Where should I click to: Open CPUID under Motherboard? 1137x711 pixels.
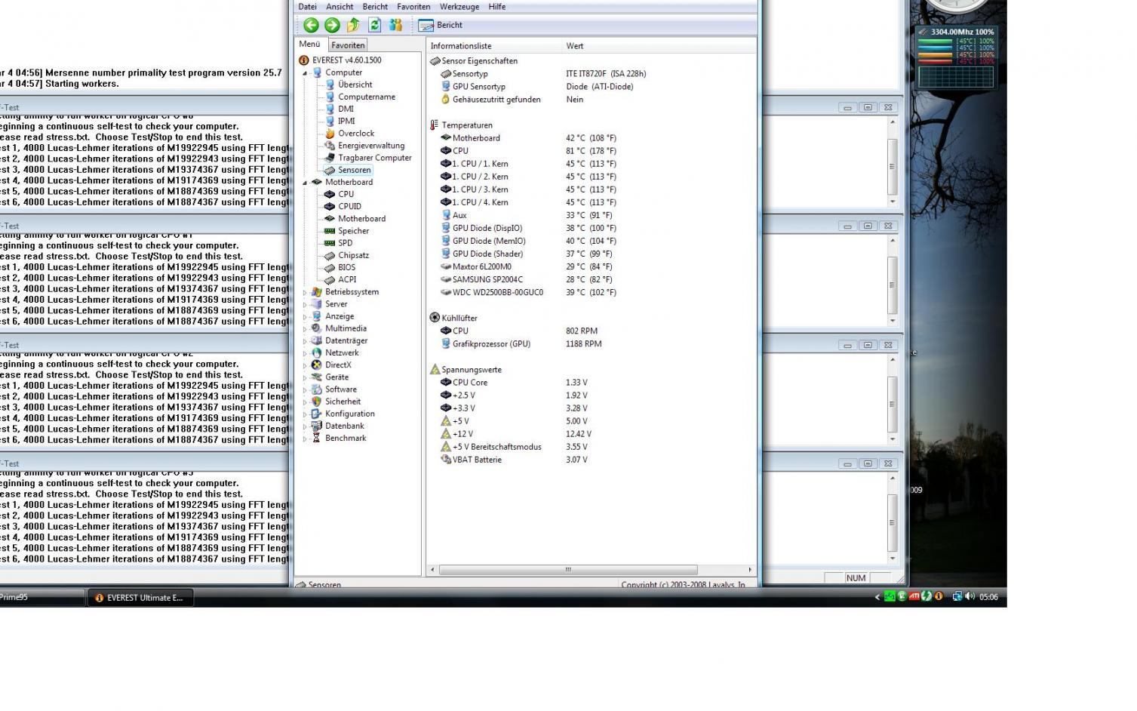click(349, 206)
